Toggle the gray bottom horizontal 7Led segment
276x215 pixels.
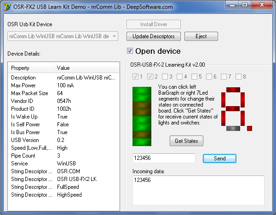(233, 128)
